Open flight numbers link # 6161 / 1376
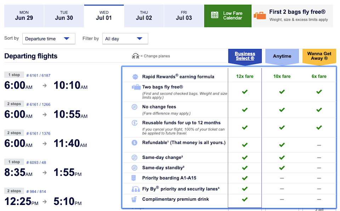340x211 pixels. tap(38, 133)
